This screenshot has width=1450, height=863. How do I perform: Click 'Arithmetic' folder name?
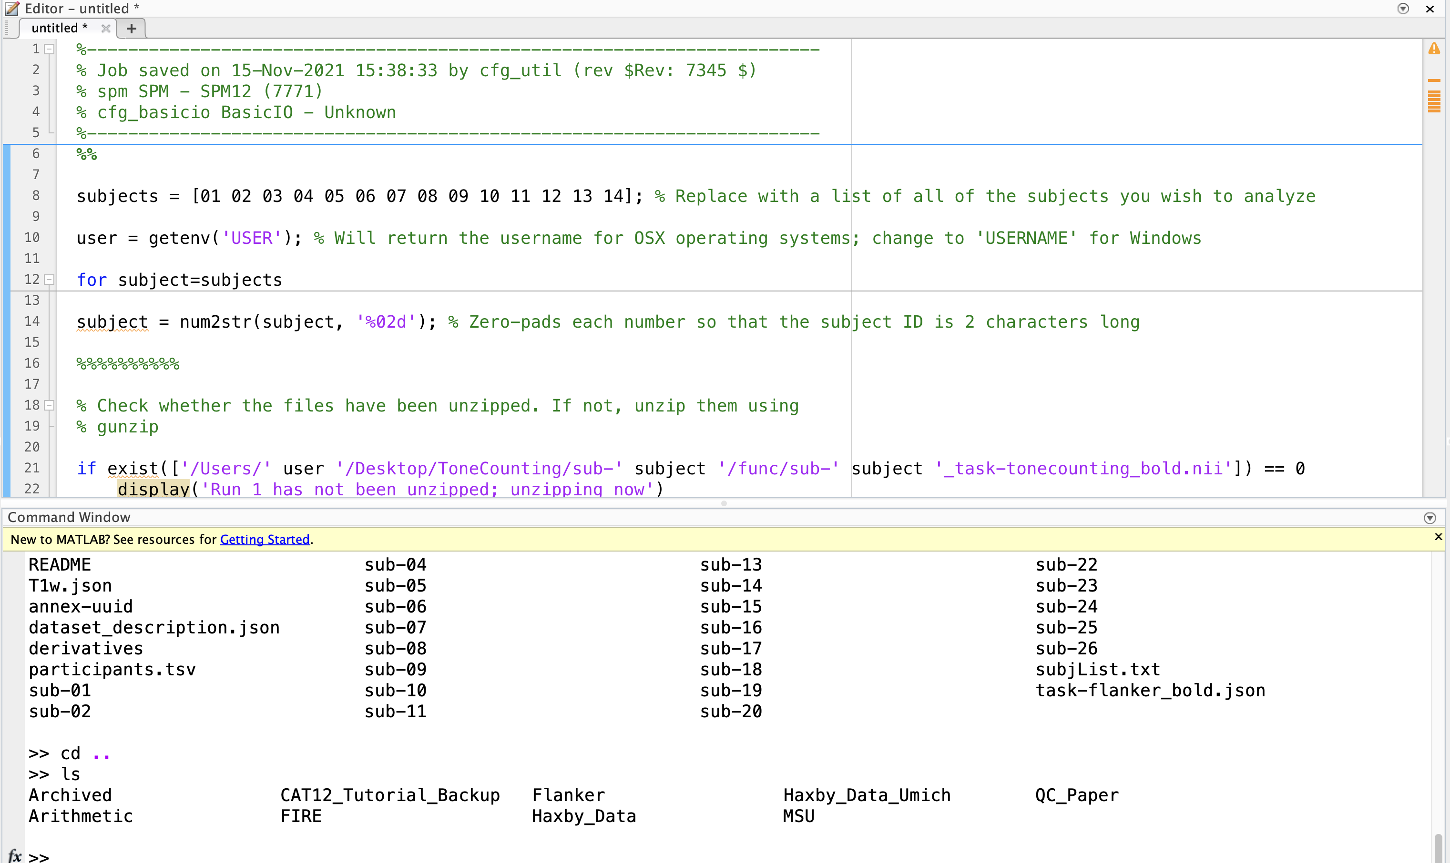81,816
